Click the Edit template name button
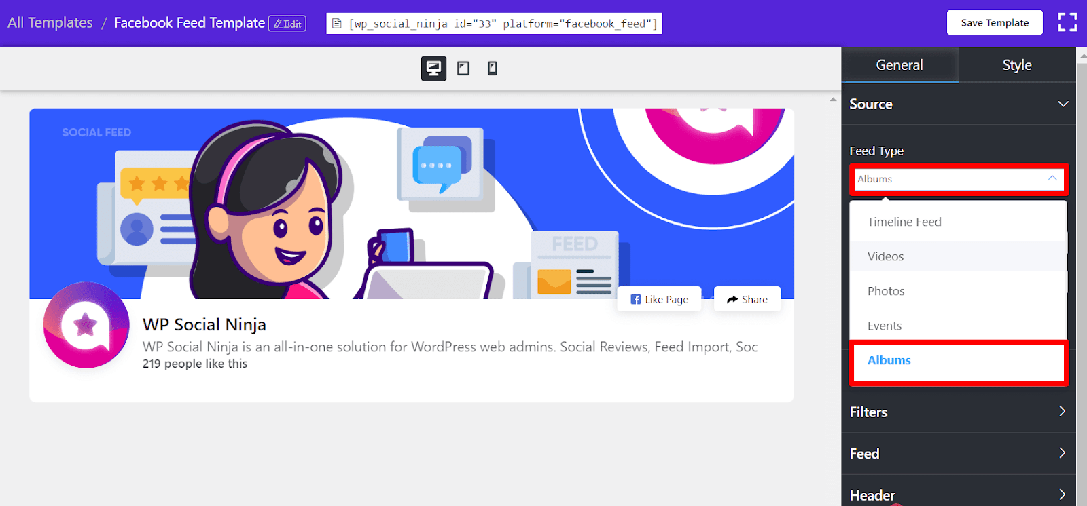Screen dimensions: 1087x506 point(287,24)
